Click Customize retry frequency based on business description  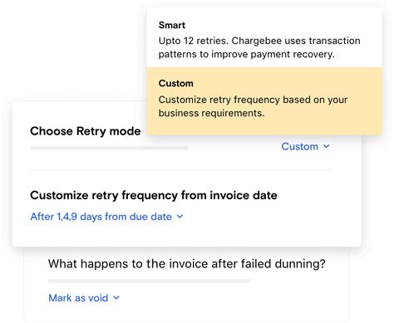253,106
